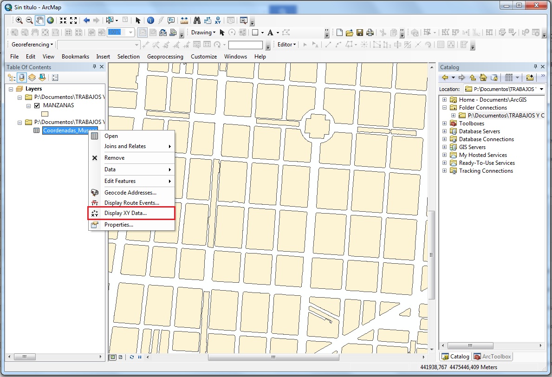Select the Measure tool
552x377 pixels.
point(185,20)
